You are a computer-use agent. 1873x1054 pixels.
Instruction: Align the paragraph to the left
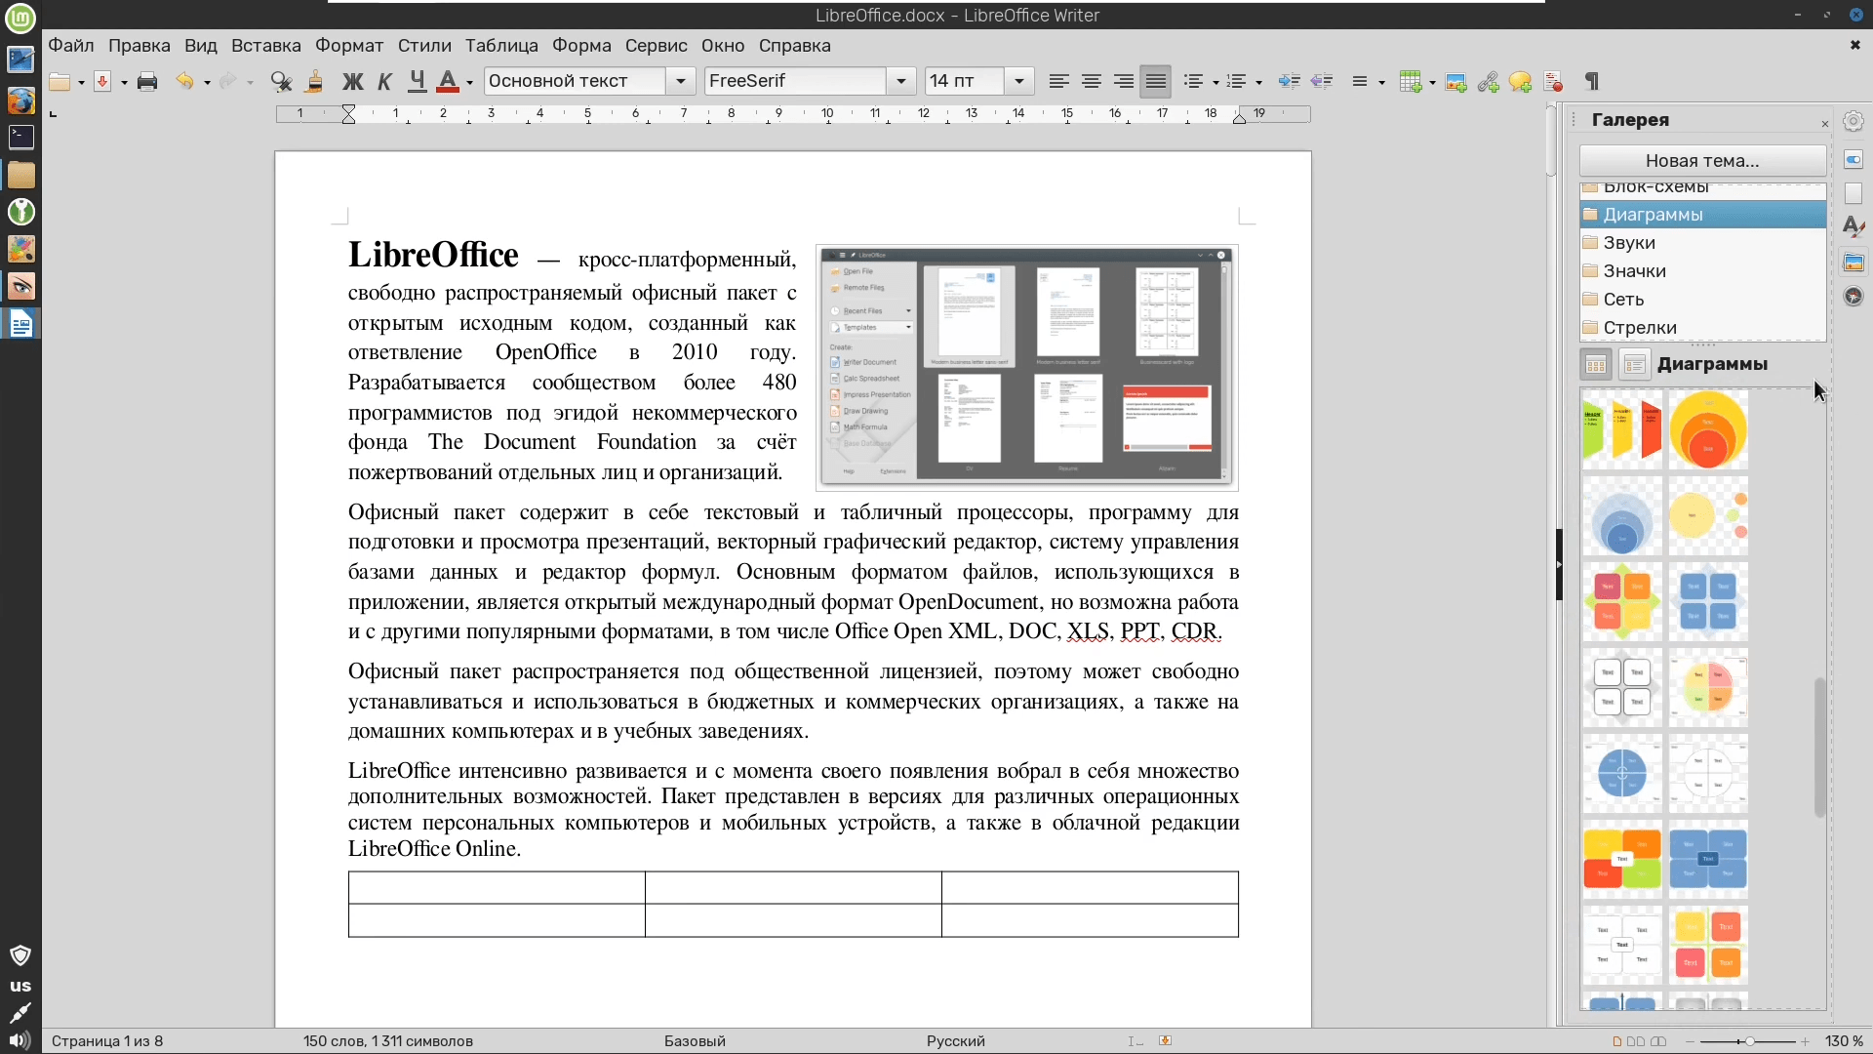coord(1058,82)
